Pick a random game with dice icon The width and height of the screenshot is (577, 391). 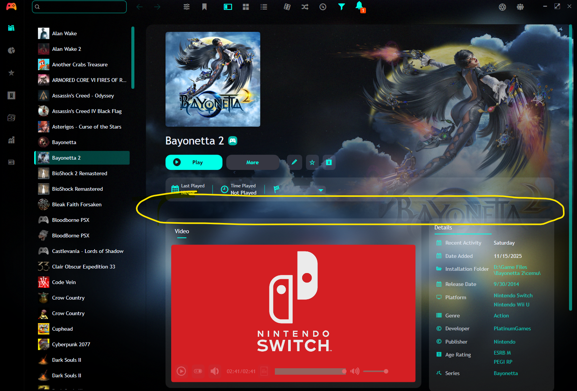[x=287, y=7]
